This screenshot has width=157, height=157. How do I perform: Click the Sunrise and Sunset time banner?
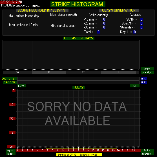79,154
